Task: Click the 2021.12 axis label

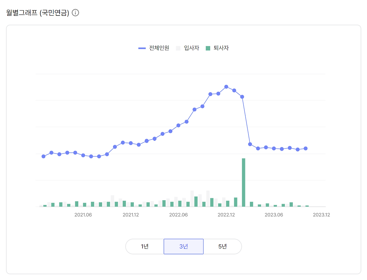Action: point(131,215)
